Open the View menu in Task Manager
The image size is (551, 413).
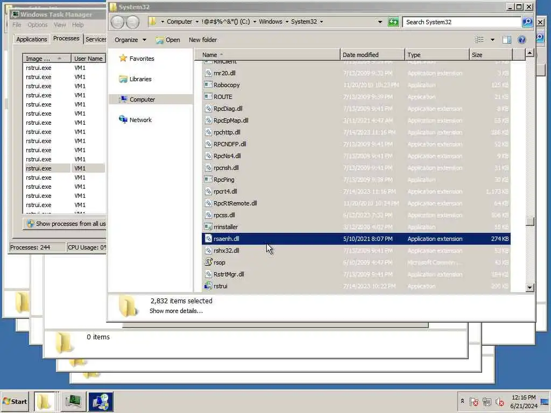click(60, 25)
